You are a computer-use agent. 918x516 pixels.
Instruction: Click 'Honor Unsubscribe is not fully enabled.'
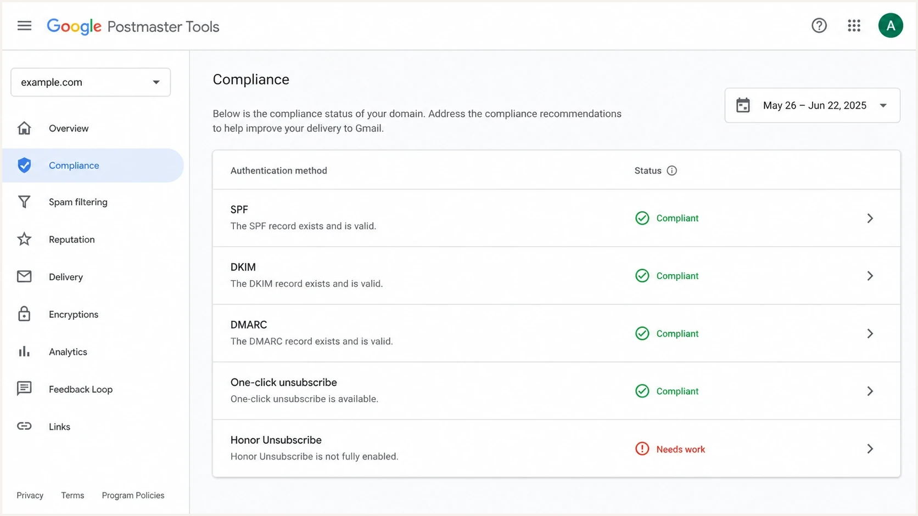click(x=315, y=456)
